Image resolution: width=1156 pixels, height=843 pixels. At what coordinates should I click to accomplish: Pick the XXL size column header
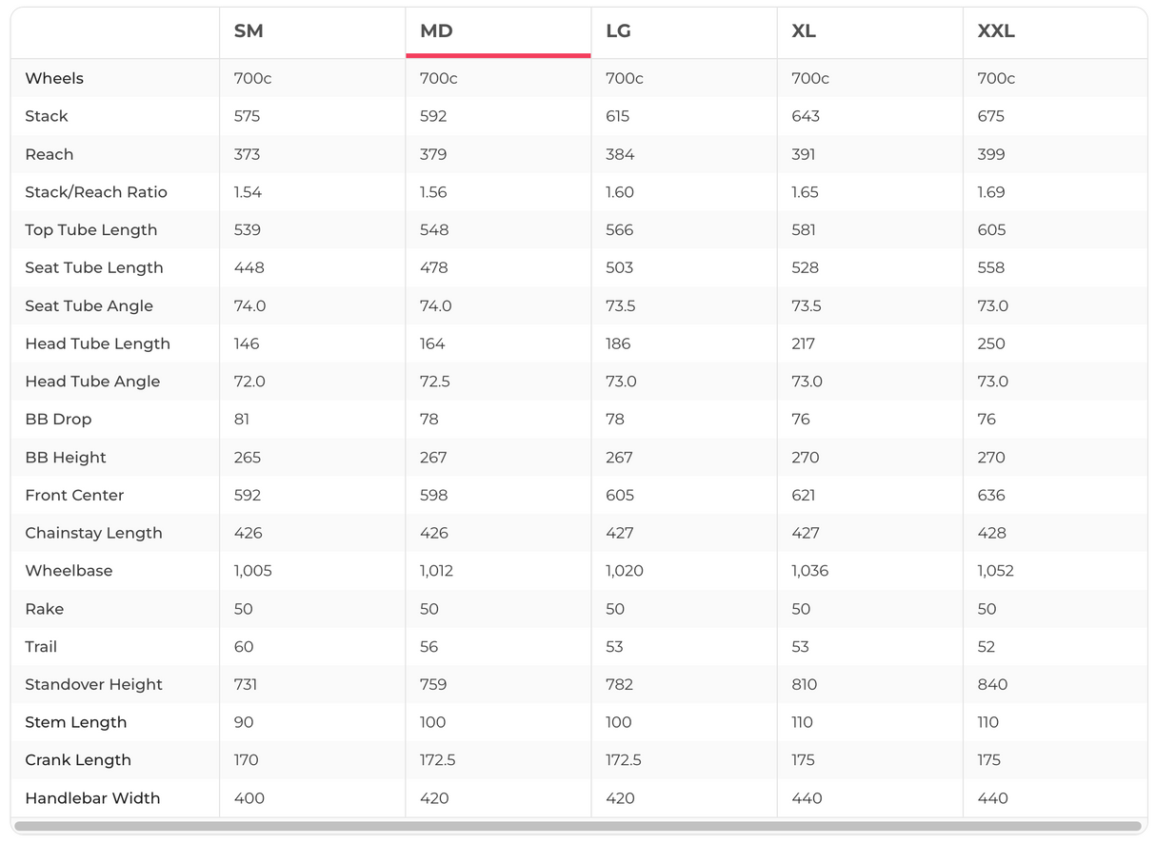pyautogui.click(x=996, y=31)
